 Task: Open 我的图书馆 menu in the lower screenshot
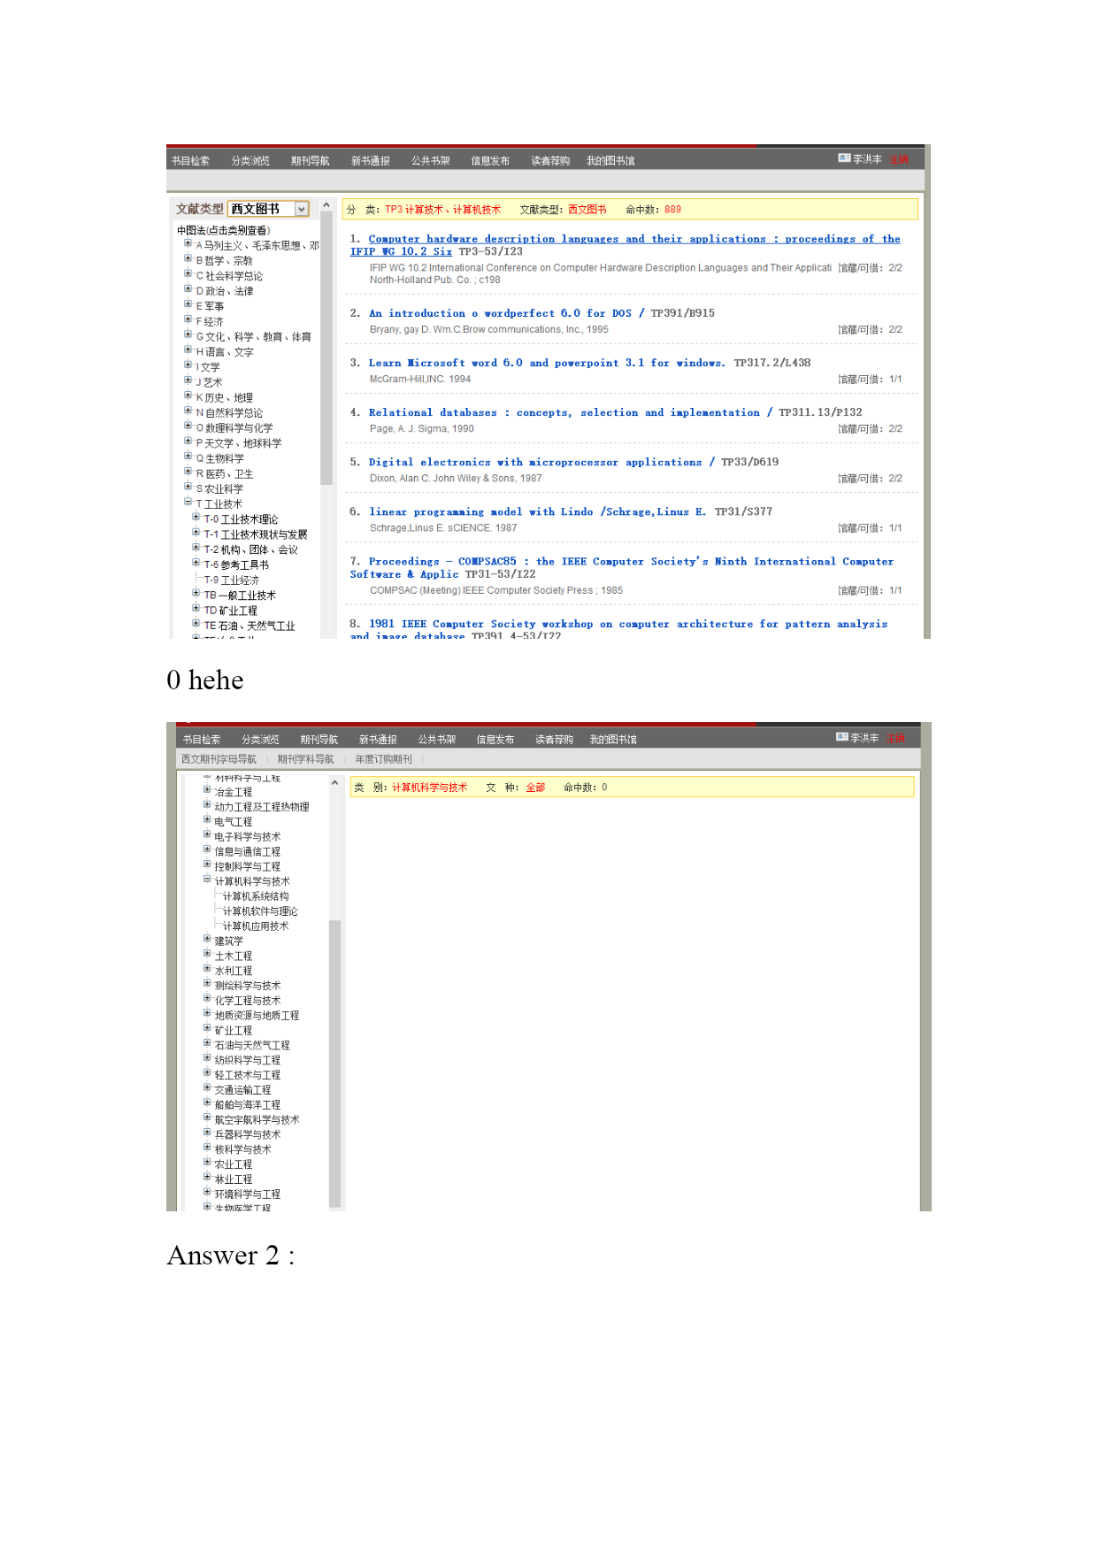click(x=613, y=740)
